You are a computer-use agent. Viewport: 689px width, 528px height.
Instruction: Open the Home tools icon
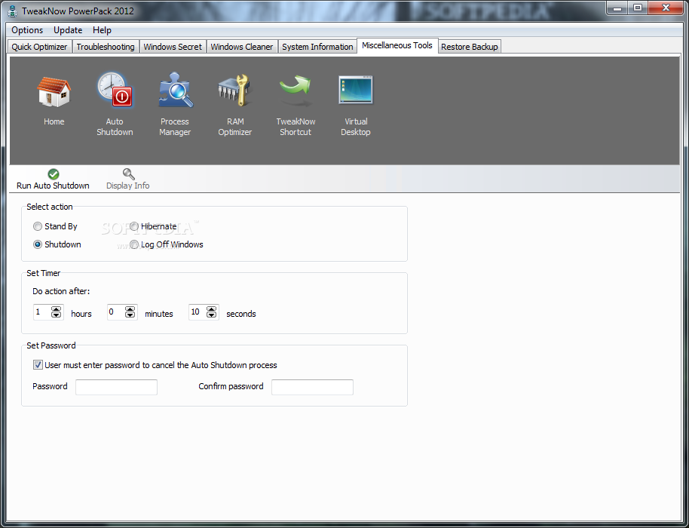[54, 92]
